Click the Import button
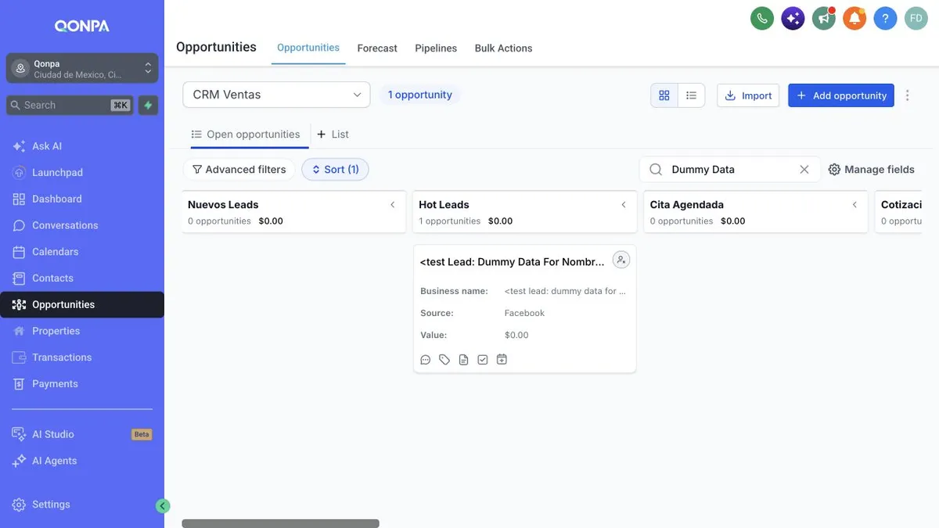Viewport: 939px width, 528px height. tap(748, 95)
